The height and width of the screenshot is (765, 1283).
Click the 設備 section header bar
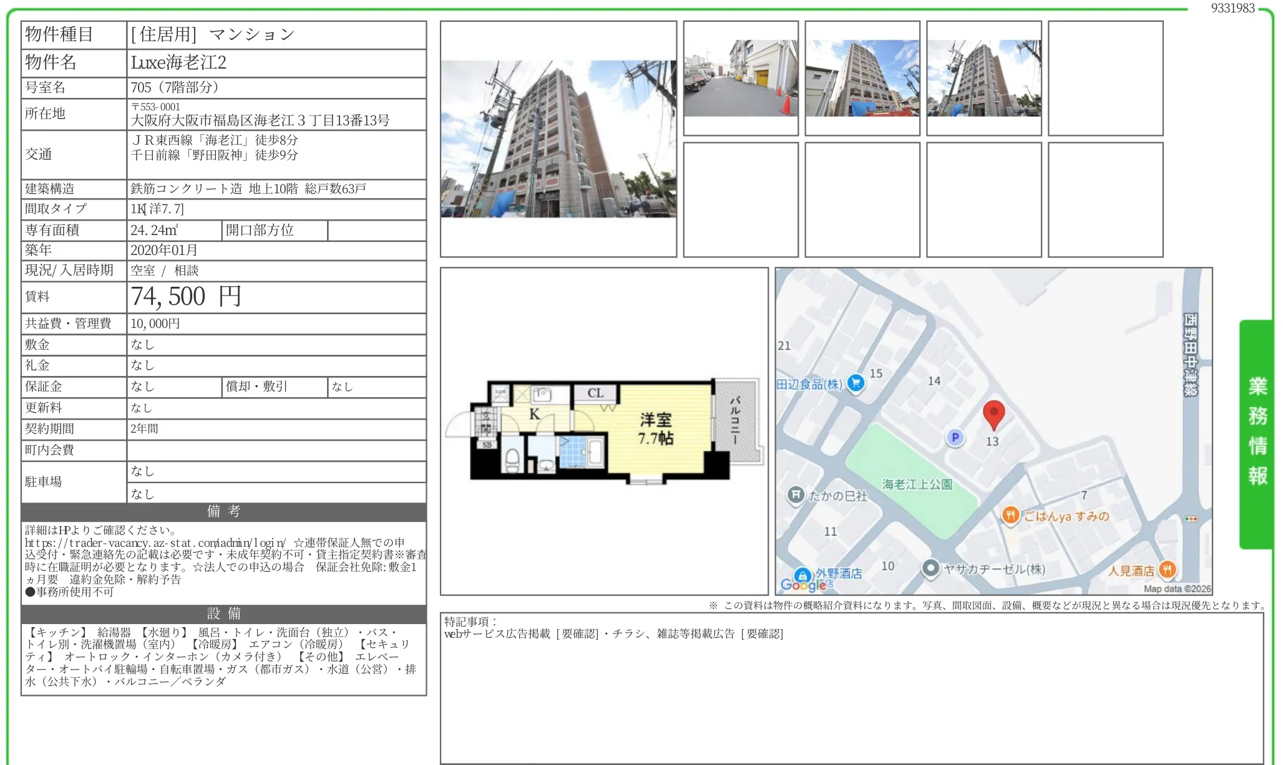pos(223,613)
